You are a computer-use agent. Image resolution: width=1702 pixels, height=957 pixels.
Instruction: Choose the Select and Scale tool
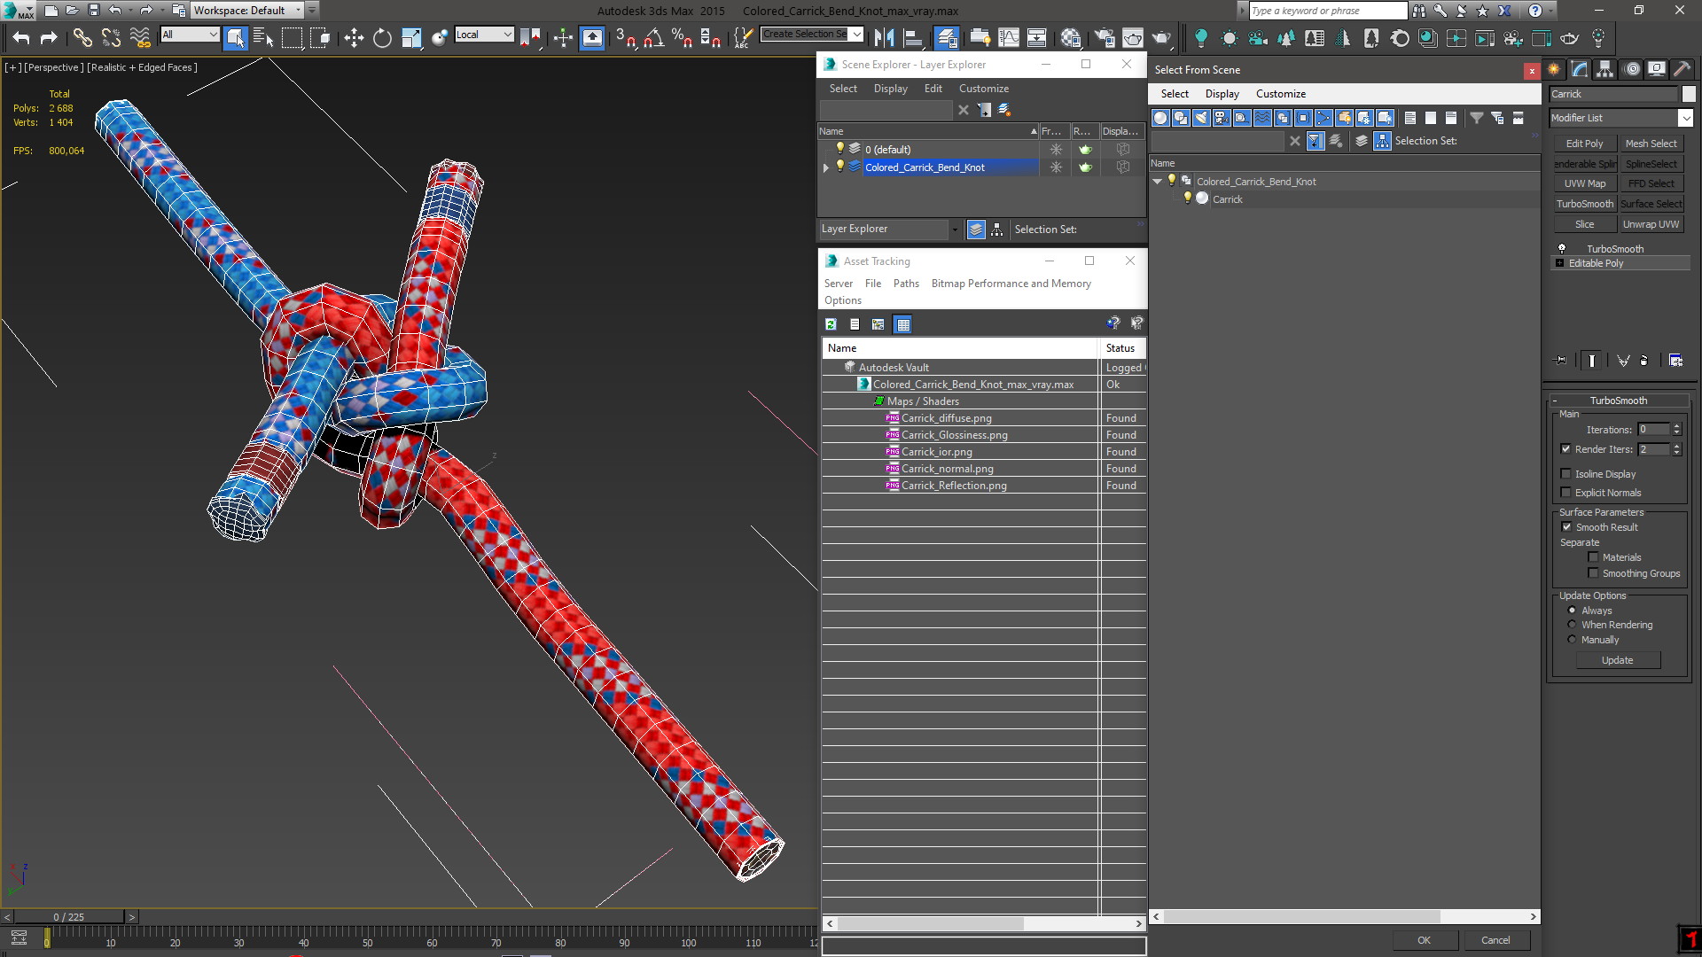(x=411, y=37)
